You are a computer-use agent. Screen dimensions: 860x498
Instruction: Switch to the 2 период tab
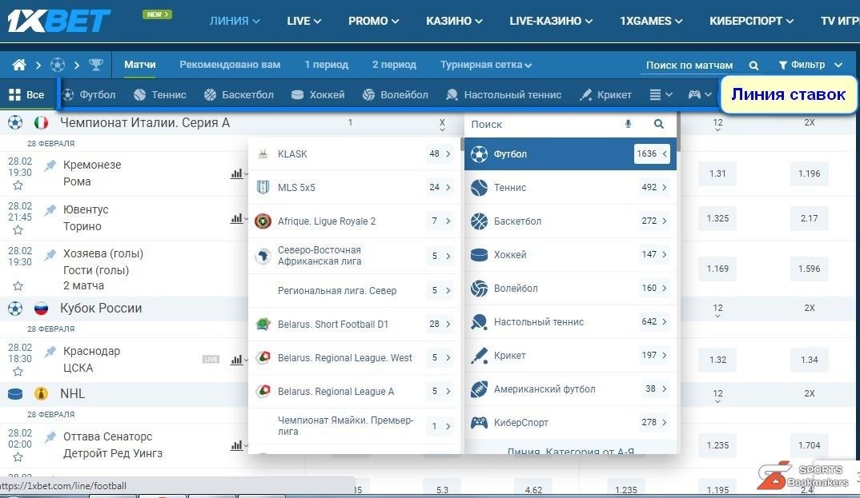tap(394, 65)
